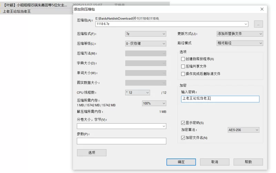Click the Cancel button
The height and width of the screenshot is (173, 276).
point(215,162)
